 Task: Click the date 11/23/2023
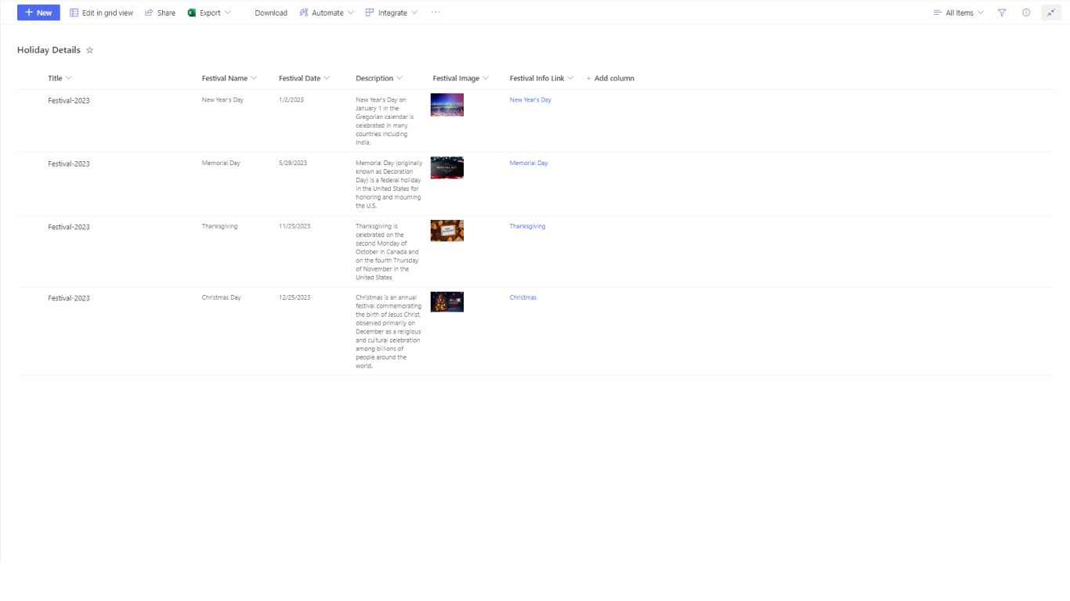pos(295,226)
